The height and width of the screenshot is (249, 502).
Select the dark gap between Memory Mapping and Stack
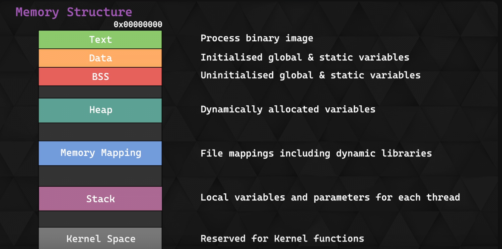[x=100, y=176]
